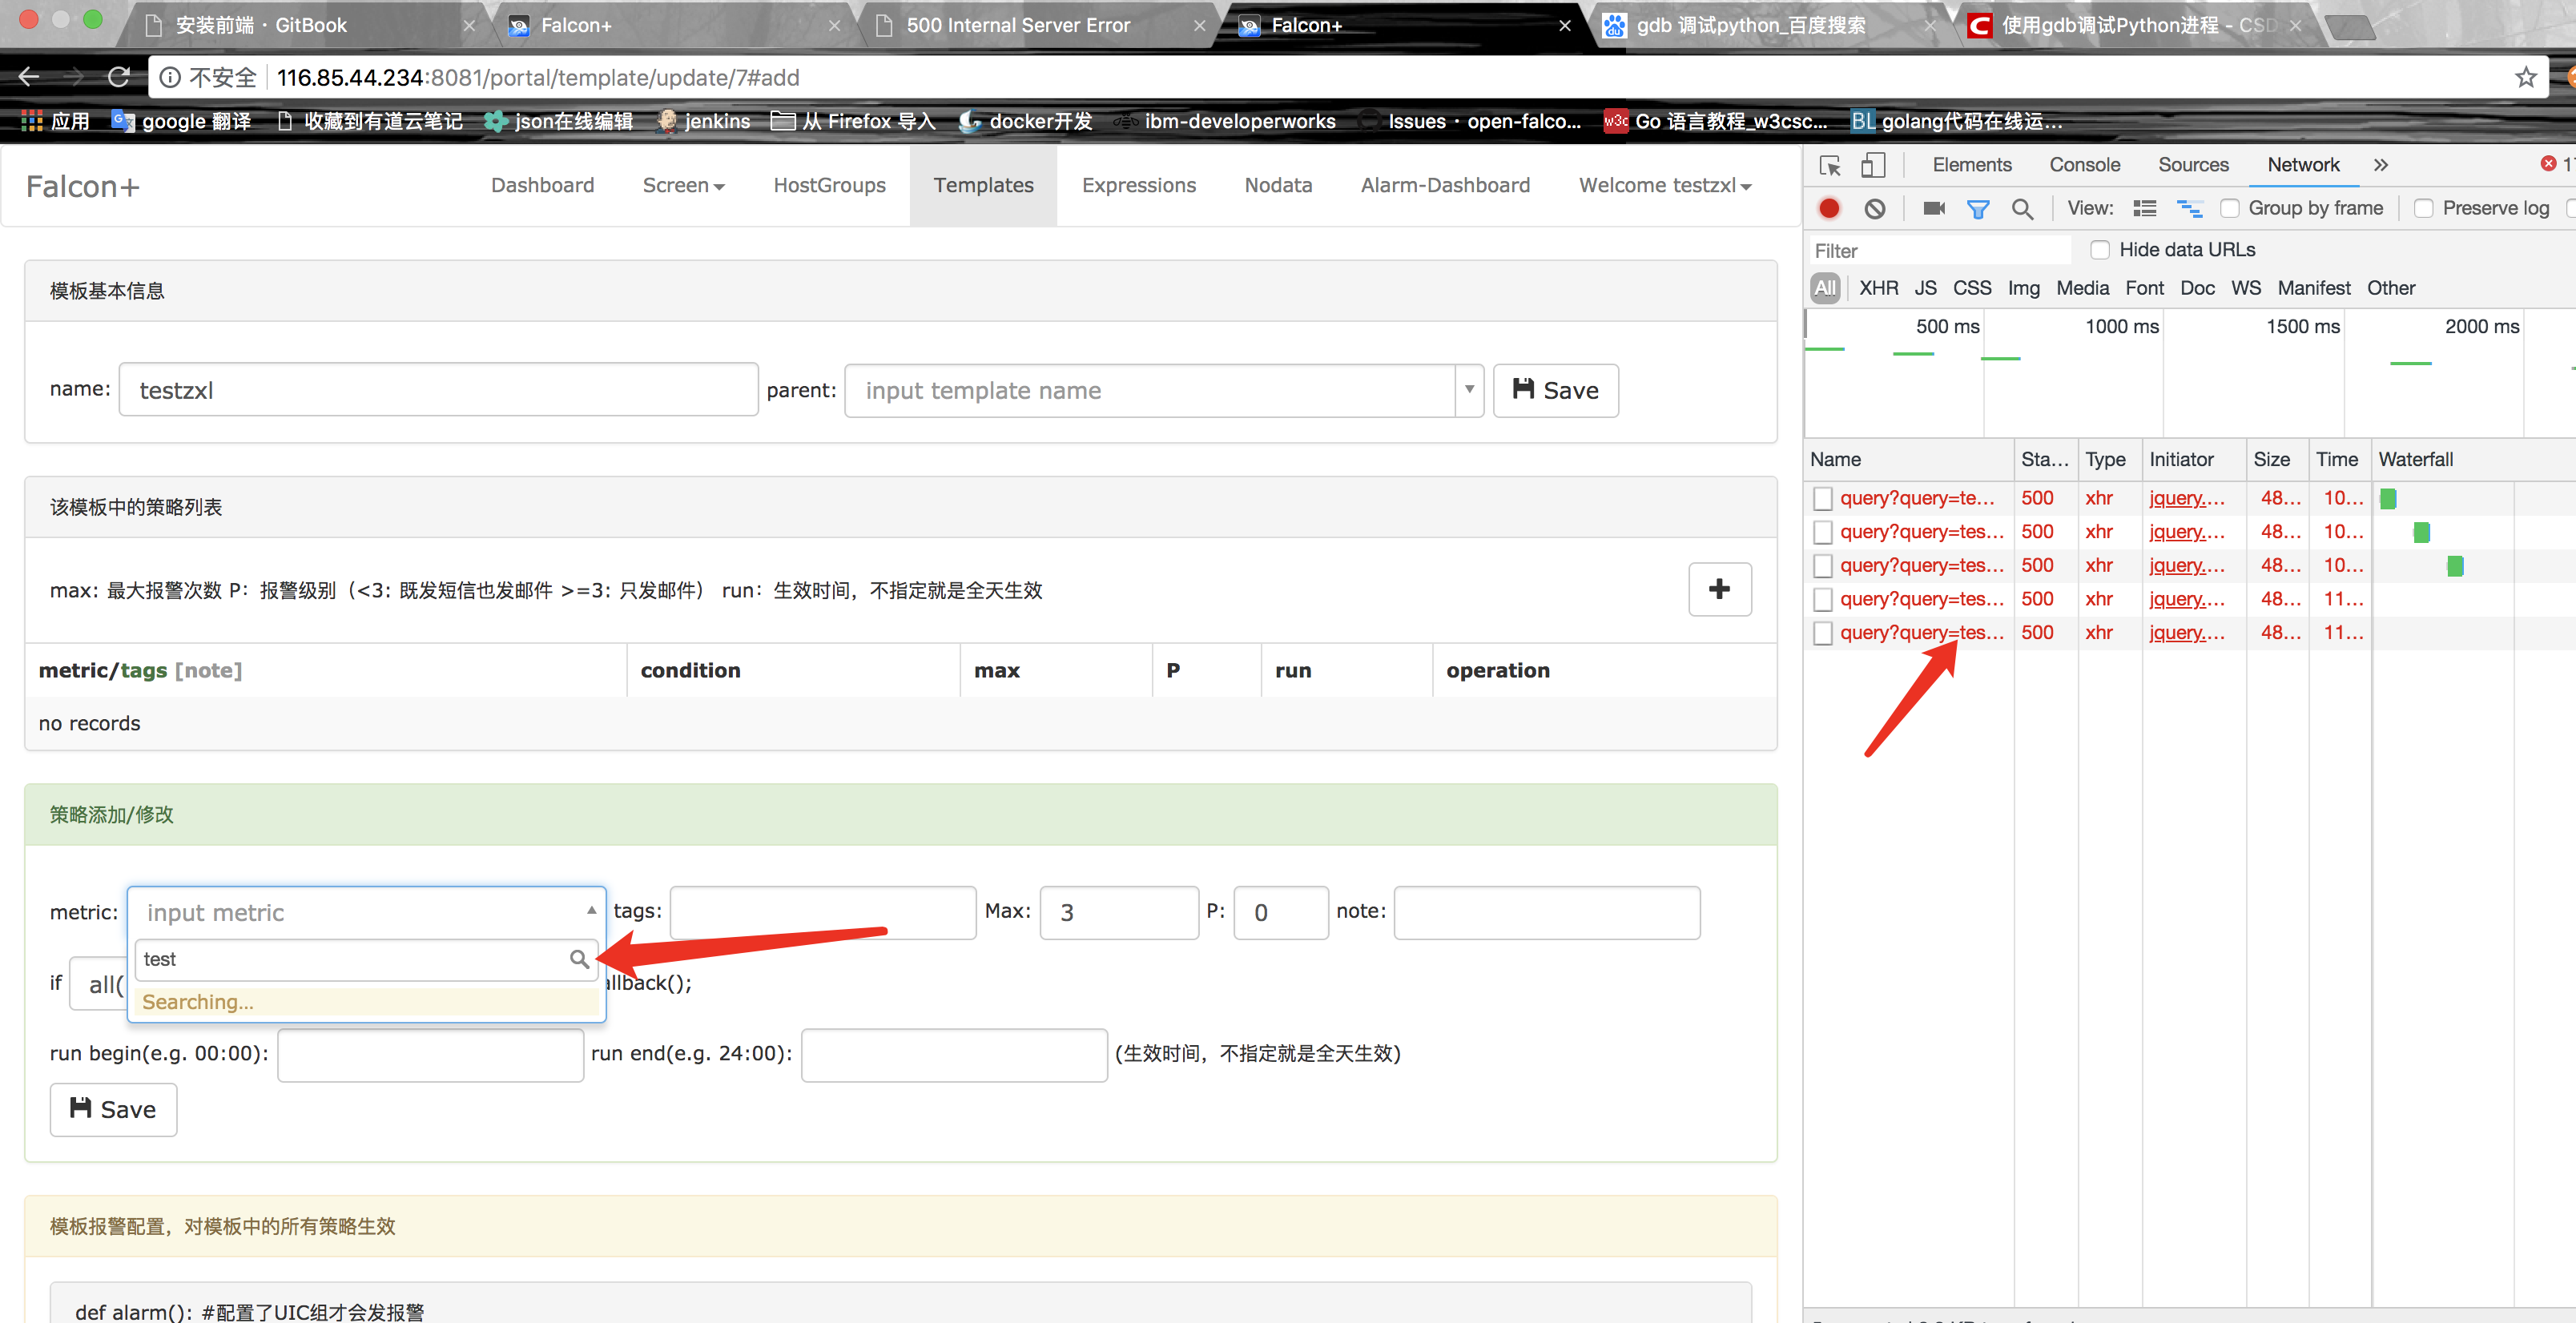Switch to the Console tab in DevTools
This screenshot has height=1323, width=2576.
tap(2084, 165)
